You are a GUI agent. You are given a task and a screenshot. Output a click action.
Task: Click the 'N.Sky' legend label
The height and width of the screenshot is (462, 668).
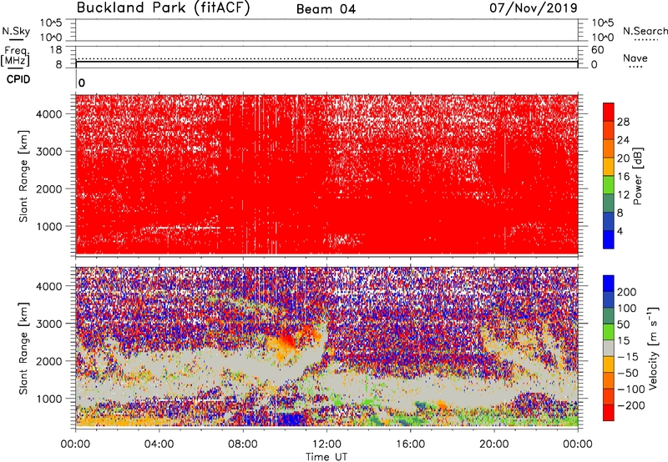click(16, 31)
